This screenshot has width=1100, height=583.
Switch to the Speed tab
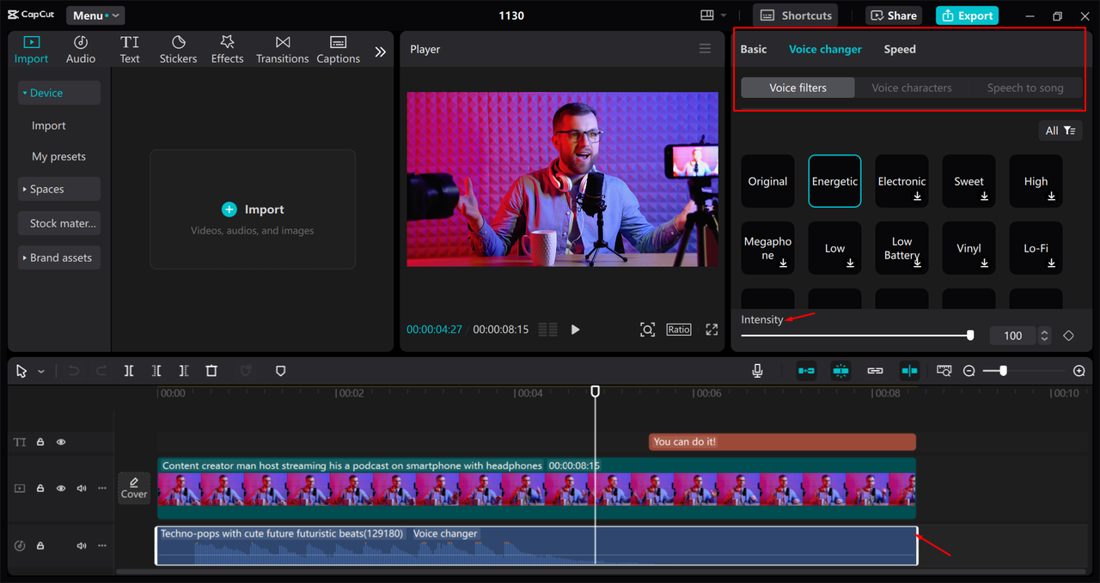(900, 49)
